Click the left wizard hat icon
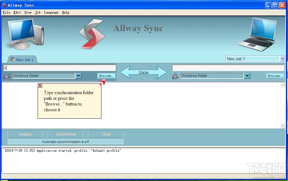Screen dimensions: 288x181 point(7,76)
